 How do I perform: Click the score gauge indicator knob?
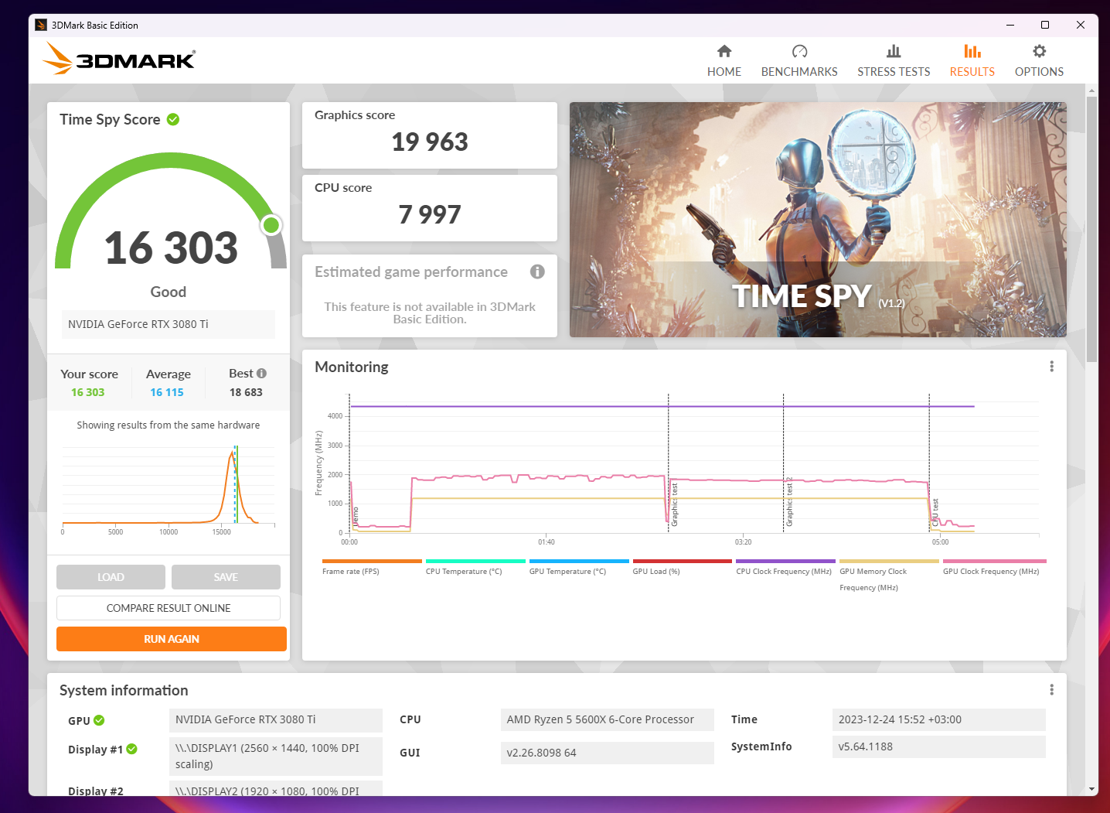(271, 225)
